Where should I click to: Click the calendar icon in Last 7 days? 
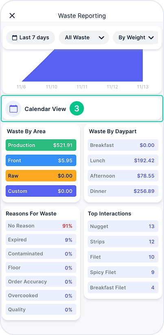(x=15, y=38)
